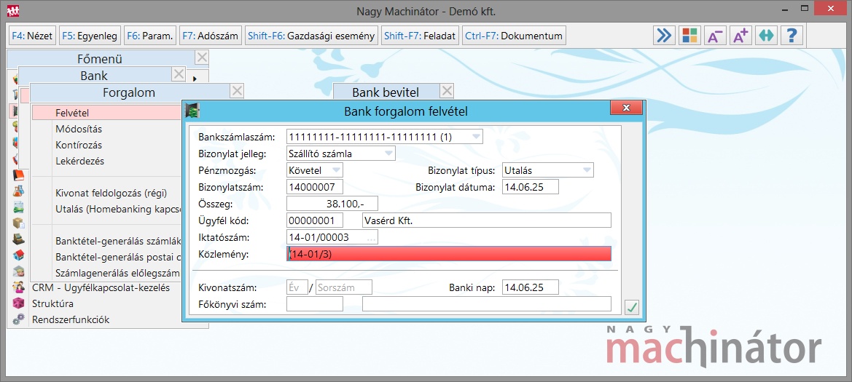Select Felvétel in Forgalom menu
This screenshot has width=852, height=382.
point(106,113)
